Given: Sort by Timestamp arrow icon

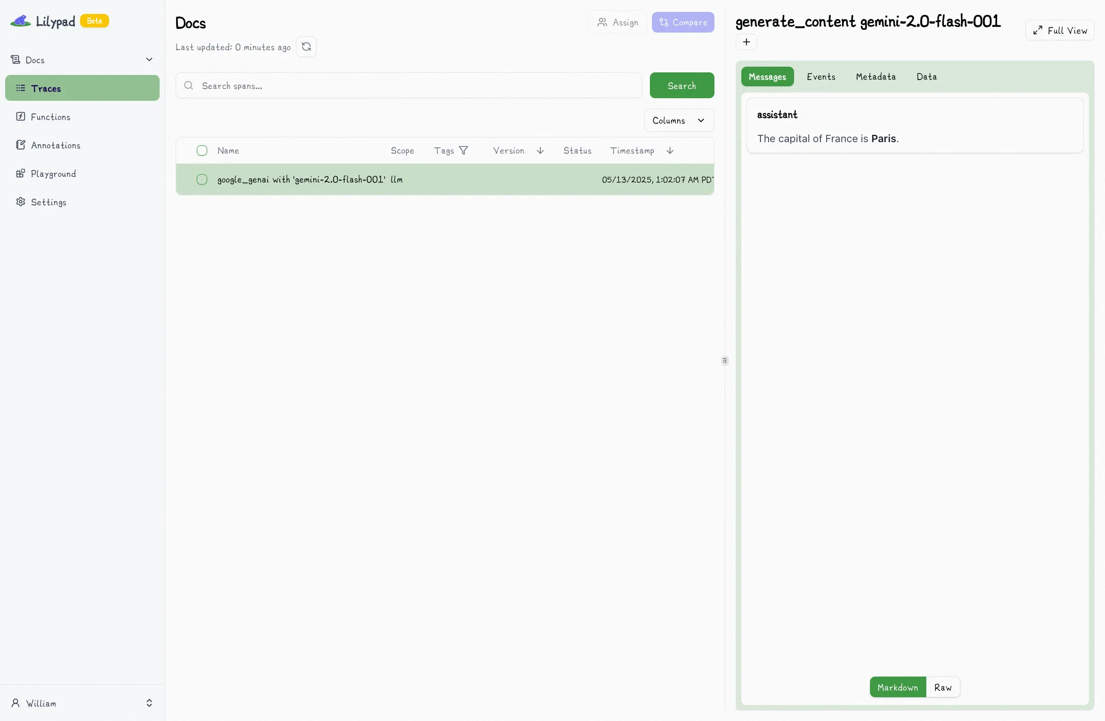Looking at the screenshot, I should [x=670, y=150].
